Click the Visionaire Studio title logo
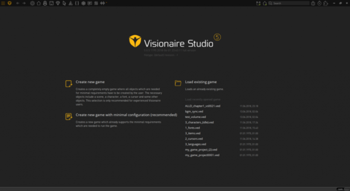Image resolution: width=350 pixels, height=191 pixels. 175,41
